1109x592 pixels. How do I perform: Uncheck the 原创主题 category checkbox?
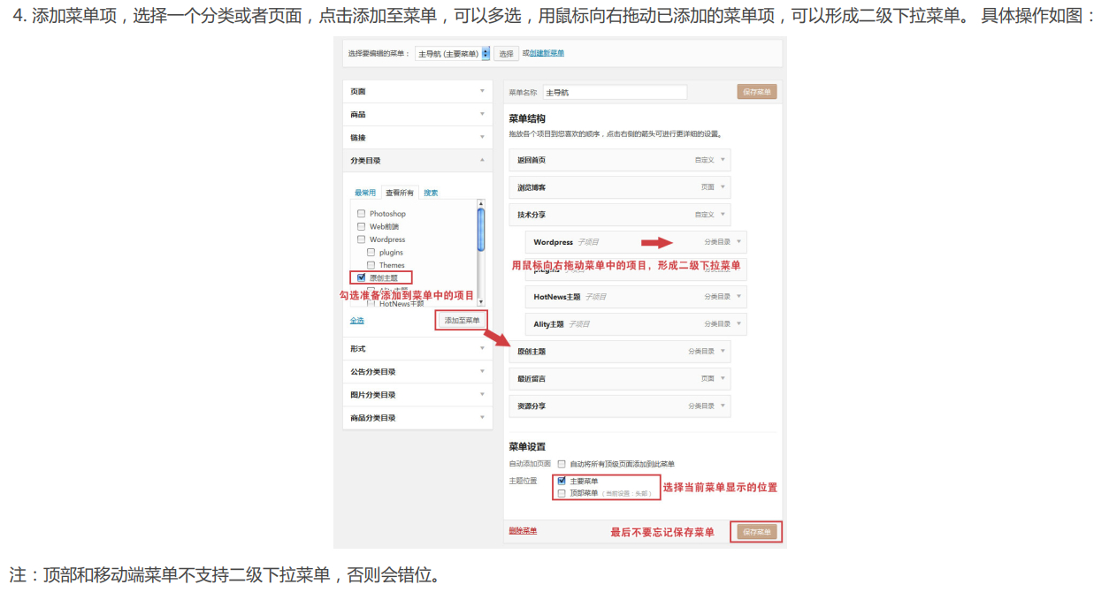coord(361,277)
